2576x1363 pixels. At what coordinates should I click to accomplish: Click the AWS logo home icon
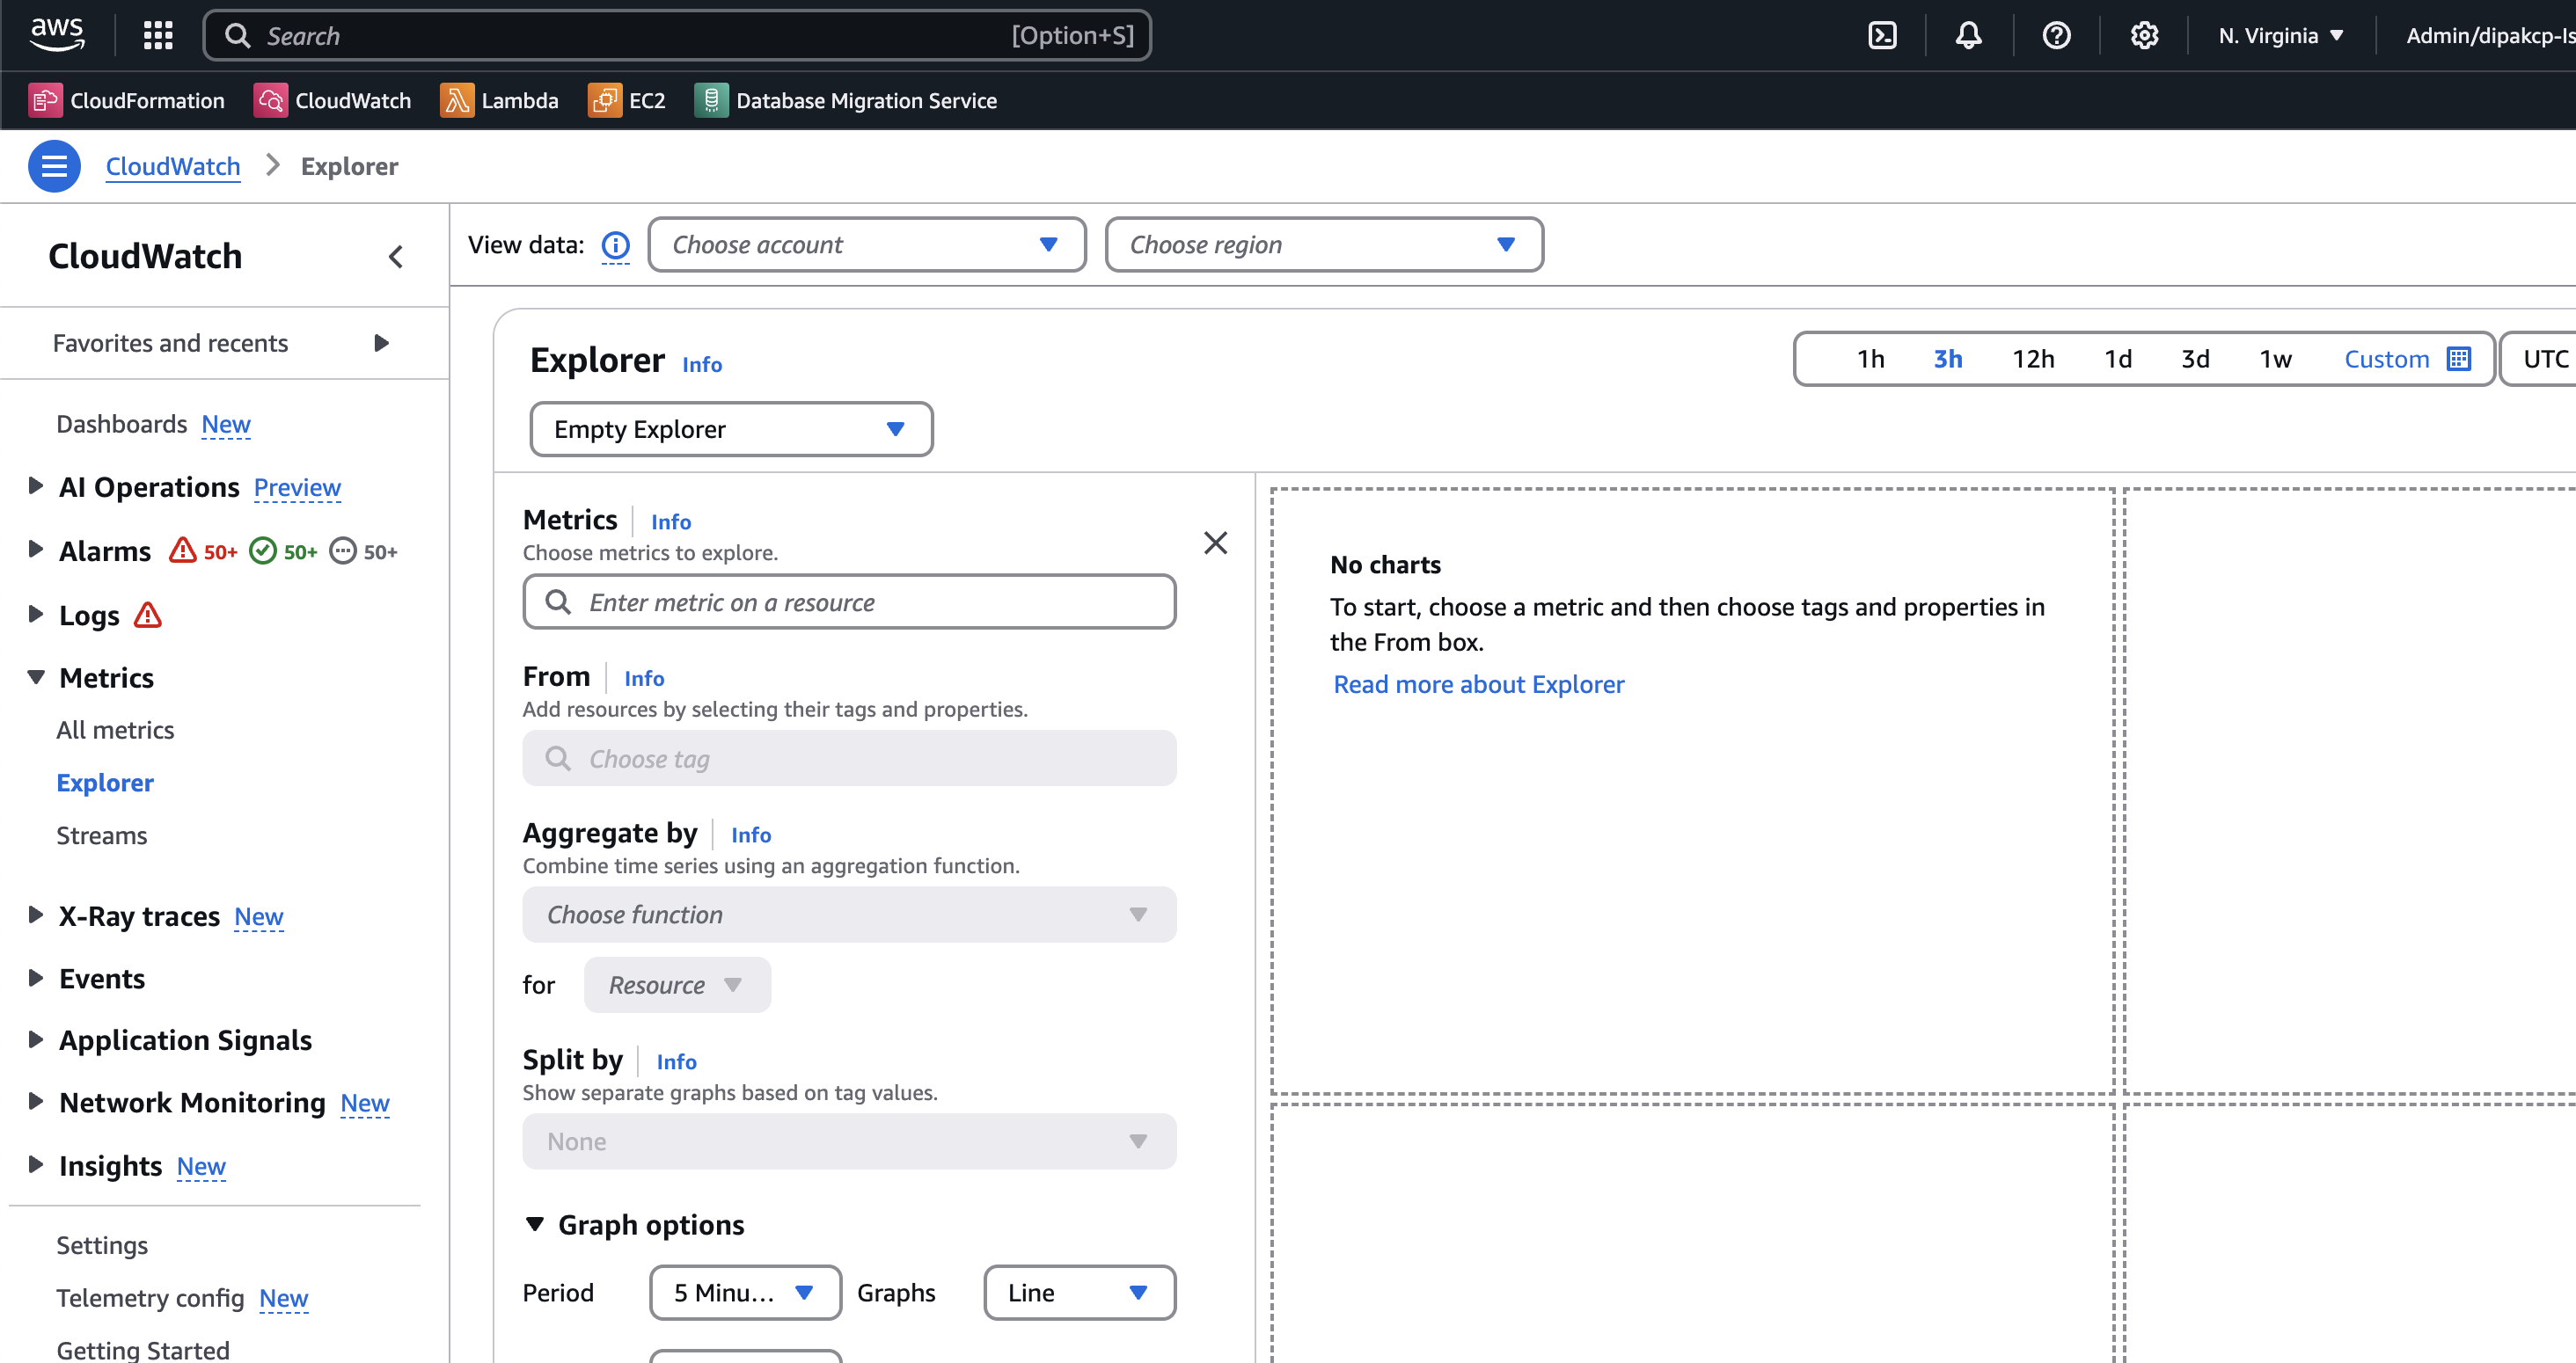tap(57, 34)
